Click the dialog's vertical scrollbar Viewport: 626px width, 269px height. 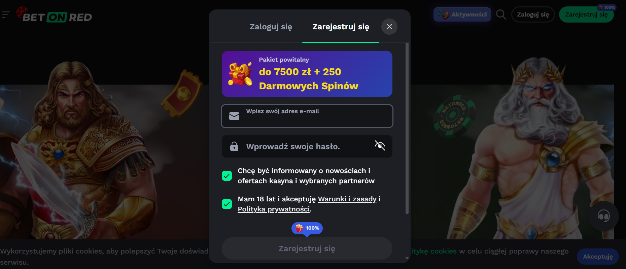pyautogui.click(x=407, y=128)
